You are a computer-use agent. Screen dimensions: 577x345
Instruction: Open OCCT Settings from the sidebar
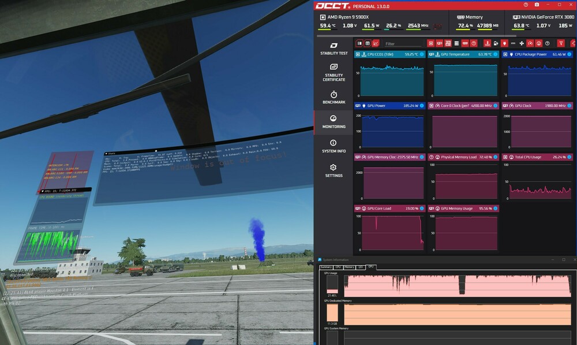click(x=334, y=170)
